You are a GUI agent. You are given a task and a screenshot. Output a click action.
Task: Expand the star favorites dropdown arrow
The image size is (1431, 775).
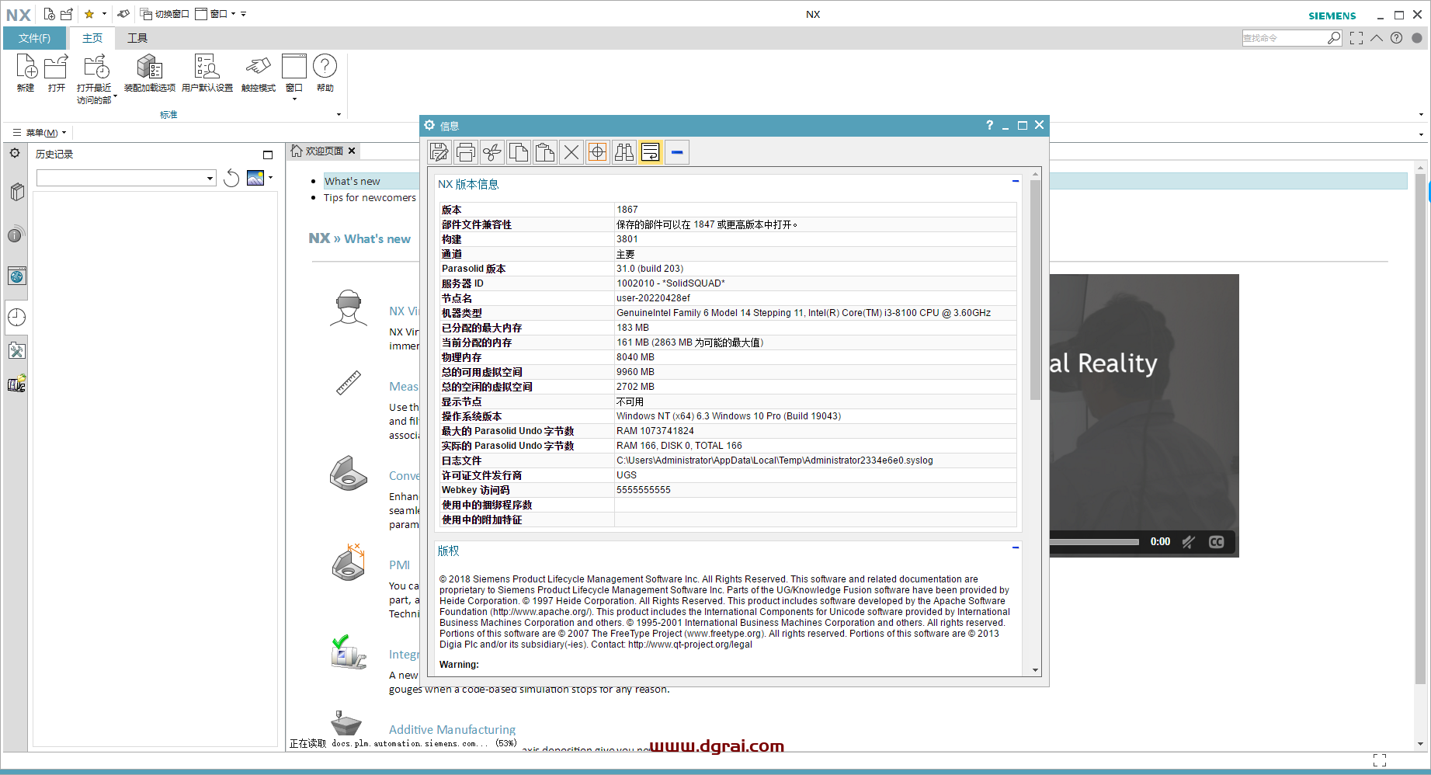104,14
